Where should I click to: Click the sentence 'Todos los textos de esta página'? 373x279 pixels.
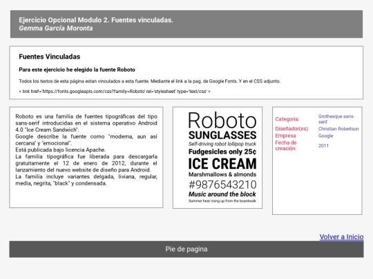(x=150, y=81)
